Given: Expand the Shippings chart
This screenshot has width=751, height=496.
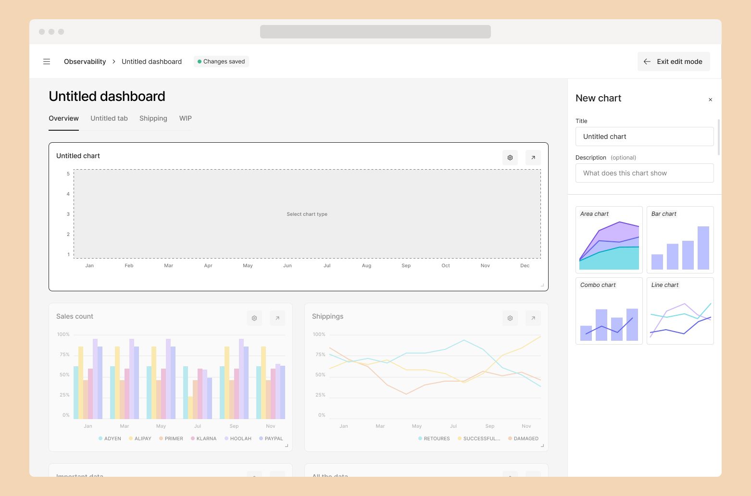Looking at the screenshot, I should point(533,318).
